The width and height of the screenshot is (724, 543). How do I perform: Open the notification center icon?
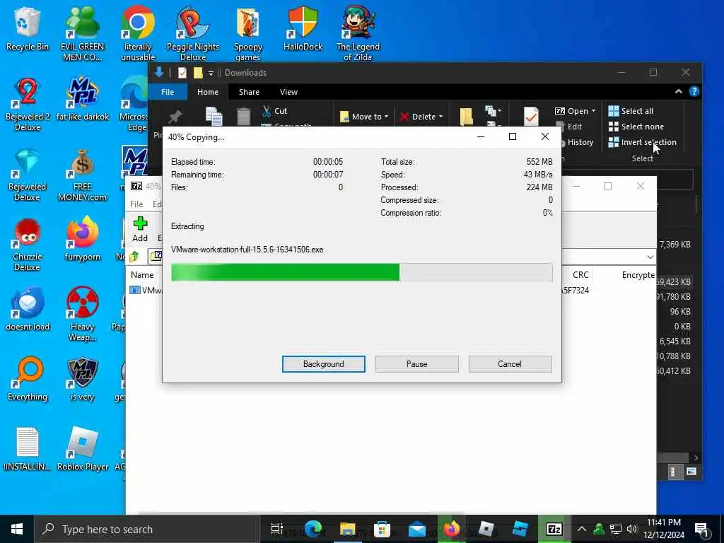701,529
